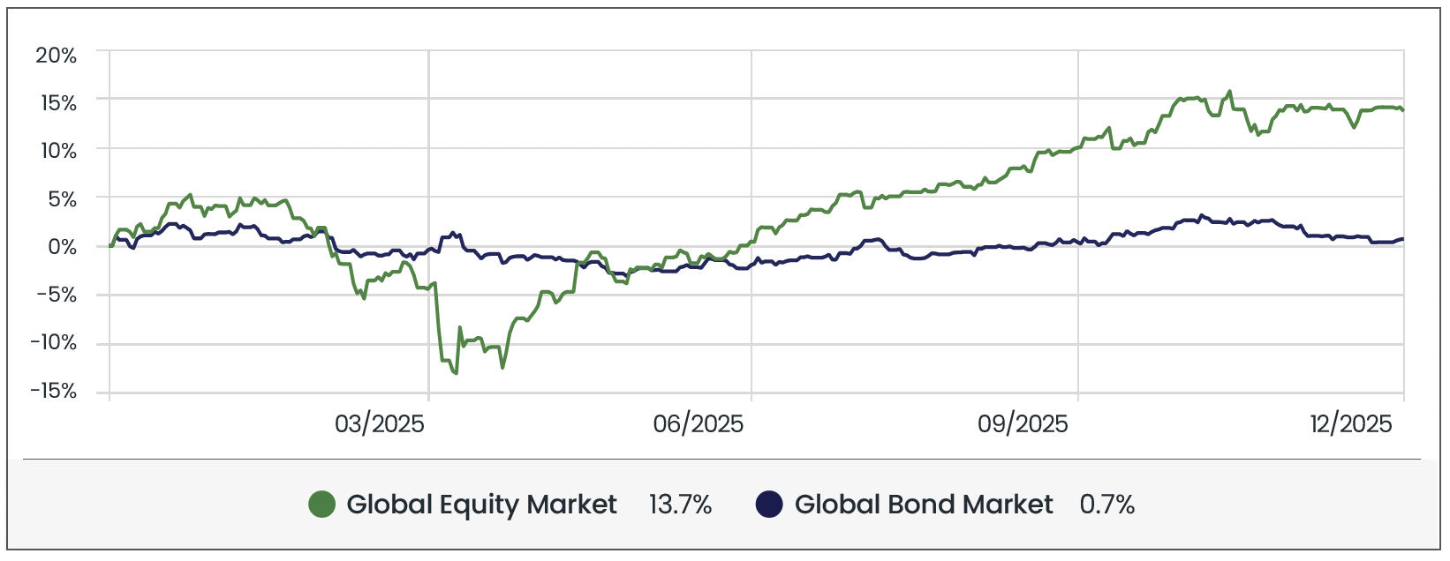This screenshot has width=1450, height=561.
Task: Click the navy Global Bond Market legend circle
Action: coord(770,505)
